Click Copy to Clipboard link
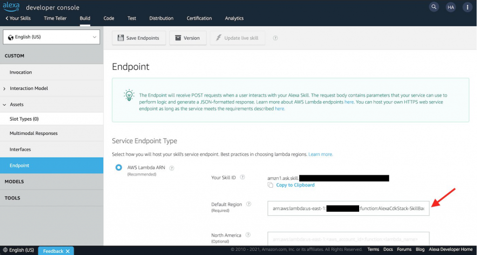The image size is (477, 255). click(295, 185)
